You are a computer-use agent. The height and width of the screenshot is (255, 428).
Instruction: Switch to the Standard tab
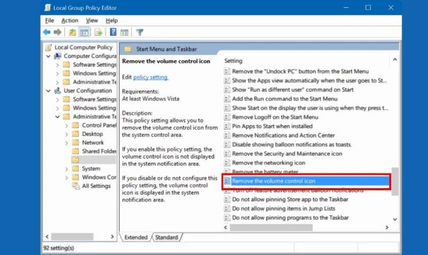coord(167,237)
